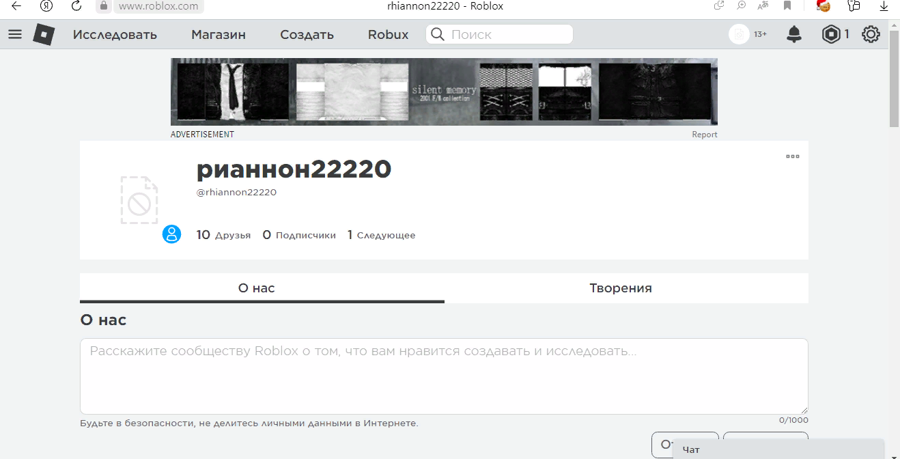Click the search magnifier icon
Screen dimensions: 900x459
438,34
